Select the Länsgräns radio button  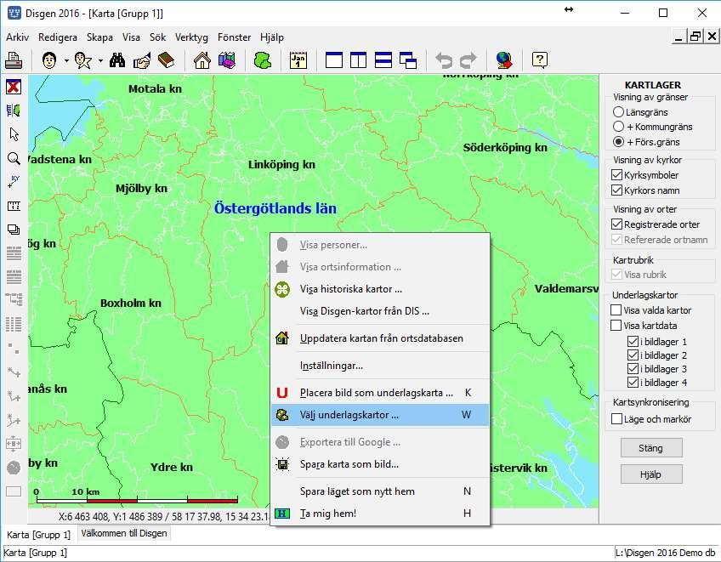(x=618, y=112)
